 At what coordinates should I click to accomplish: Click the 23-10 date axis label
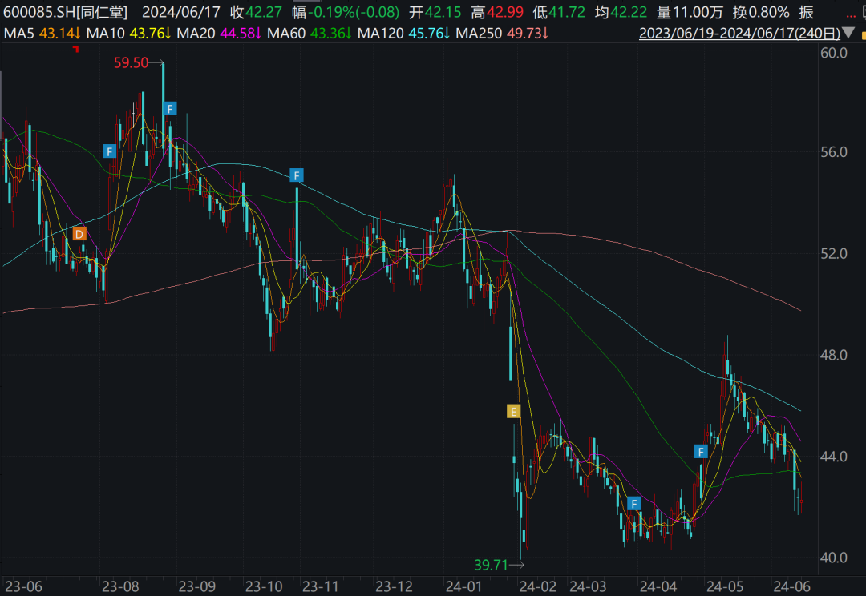[x=264, y=586]
